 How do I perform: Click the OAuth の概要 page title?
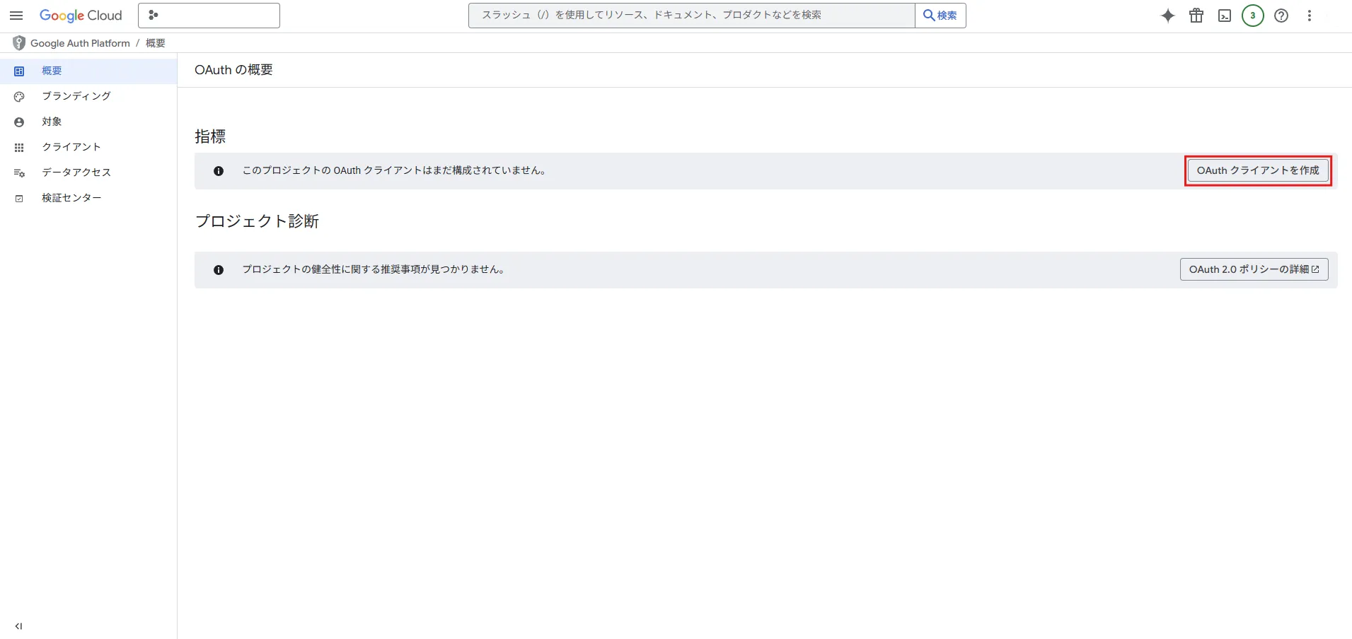233,70
